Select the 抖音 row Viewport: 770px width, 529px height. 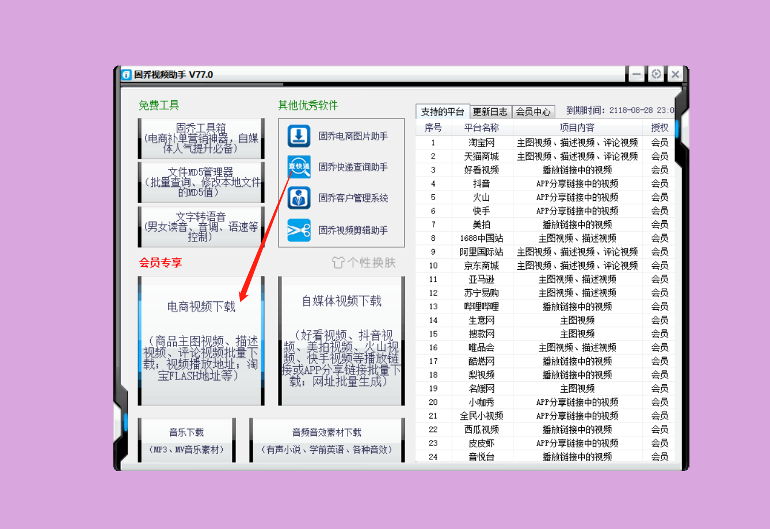pos(545,183)
